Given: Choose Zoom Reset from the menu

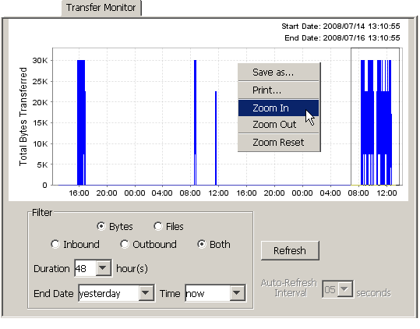Looking at the screenshot, I should [279, 142].
